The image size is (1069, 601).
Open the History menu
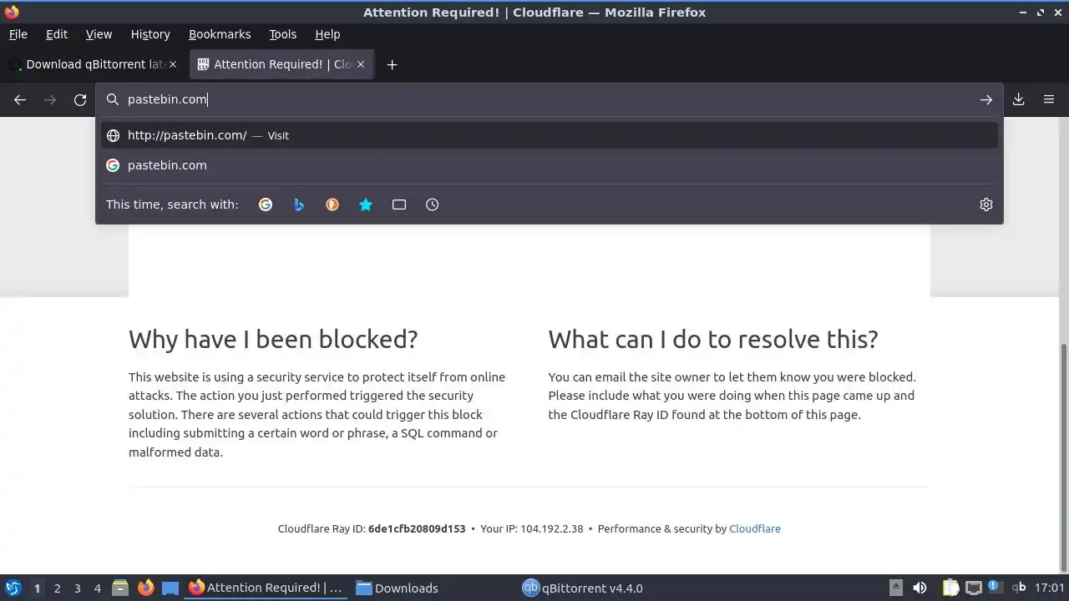(150, 34)
